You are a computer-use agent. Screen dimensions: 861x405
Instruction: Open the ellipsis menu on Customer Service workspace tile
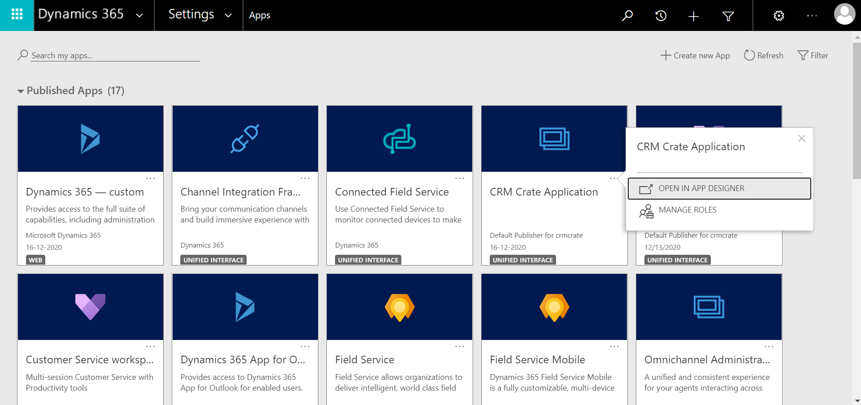point(150,346)
